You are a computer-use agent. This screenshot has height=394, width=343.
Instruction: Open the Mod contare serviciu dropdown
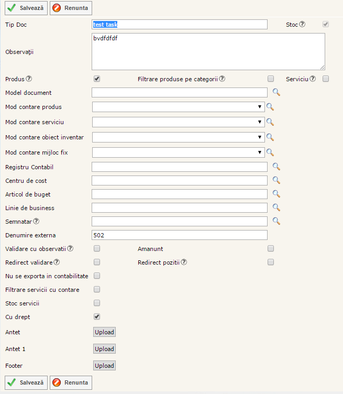pos(178,122)
